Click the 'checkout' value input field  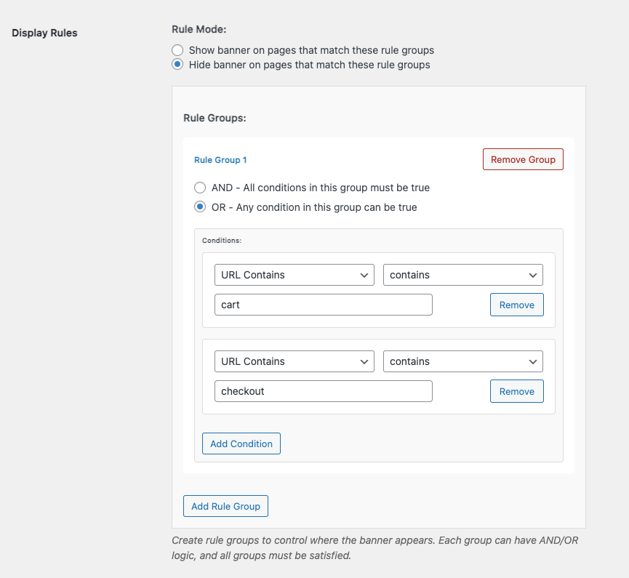pos(324,391)
